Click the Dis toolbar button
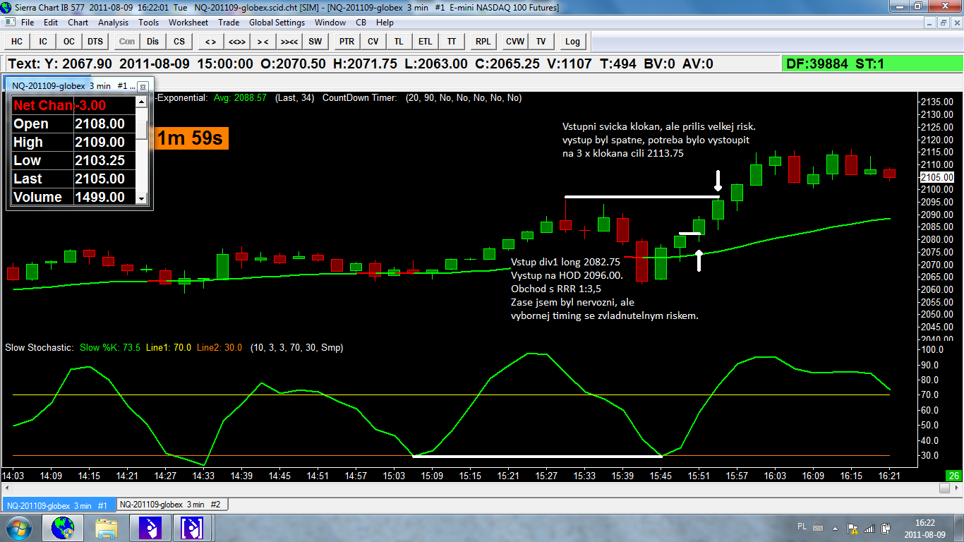 (x=153, y=42)
